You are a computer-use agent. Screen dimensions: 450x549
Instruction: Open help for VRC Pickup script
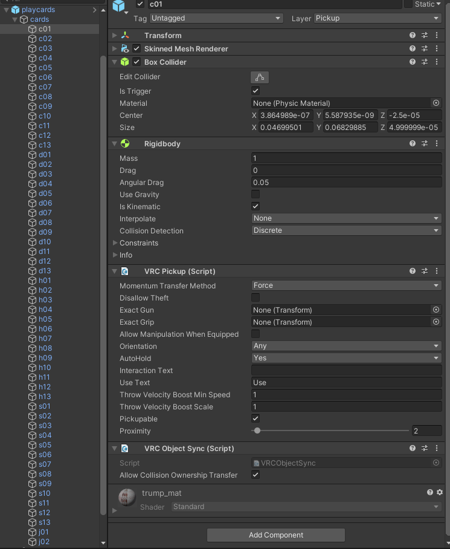coord(413,271)
